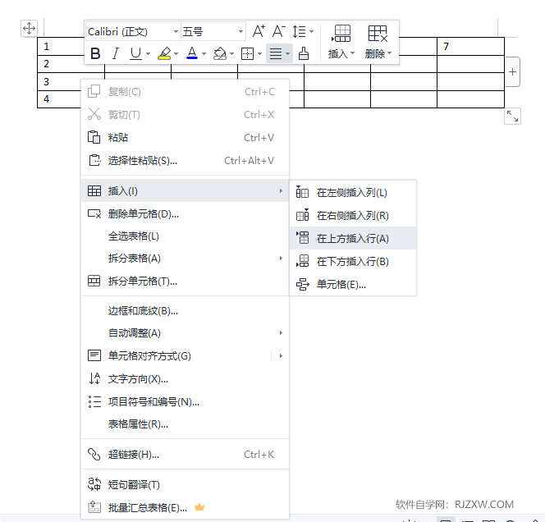Viewport: 545px width, 522px height.
Task: Open highlight color dropdown arrow
Action: point(176,54)
